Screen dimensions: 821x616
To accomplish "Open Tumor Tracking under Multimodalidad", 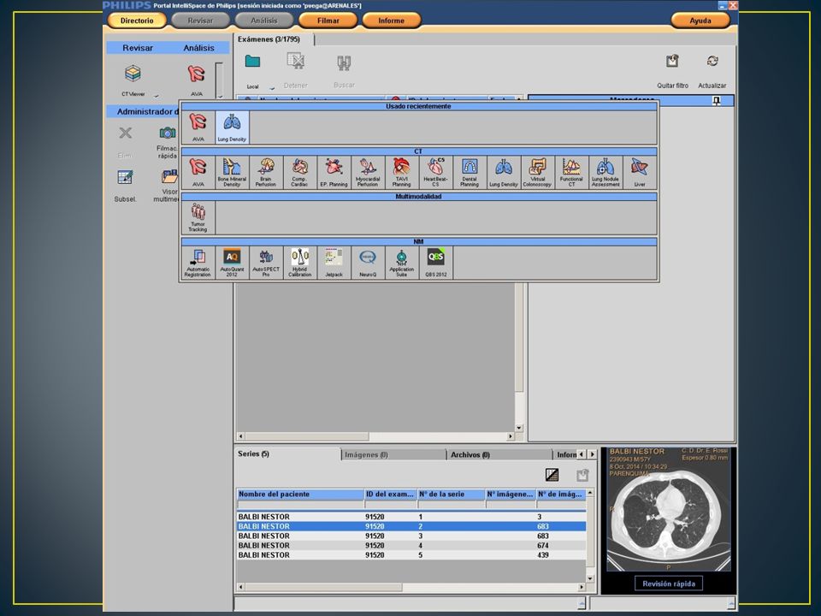I will click(x=198, y=217).
